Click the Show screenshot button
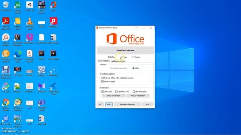241x135 pixels. point(113,96)
